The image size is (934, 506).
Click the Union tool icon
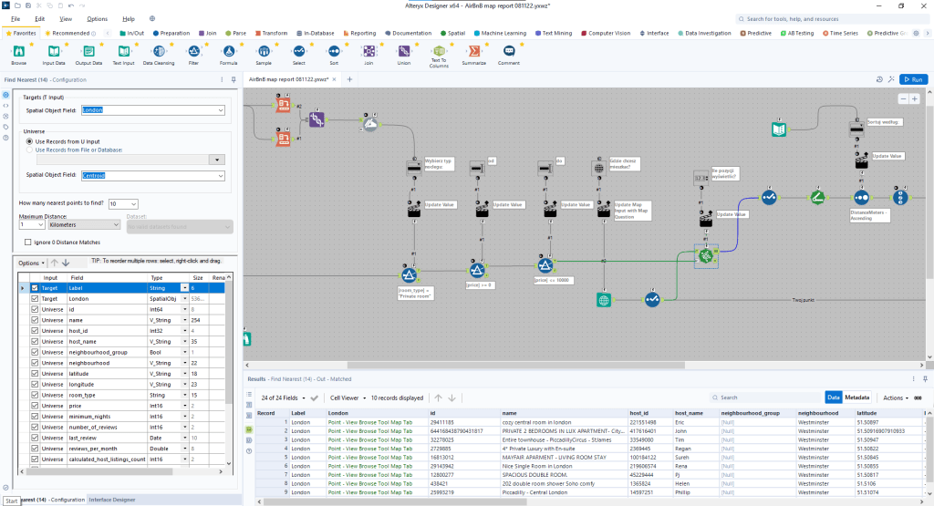[404, 52]
